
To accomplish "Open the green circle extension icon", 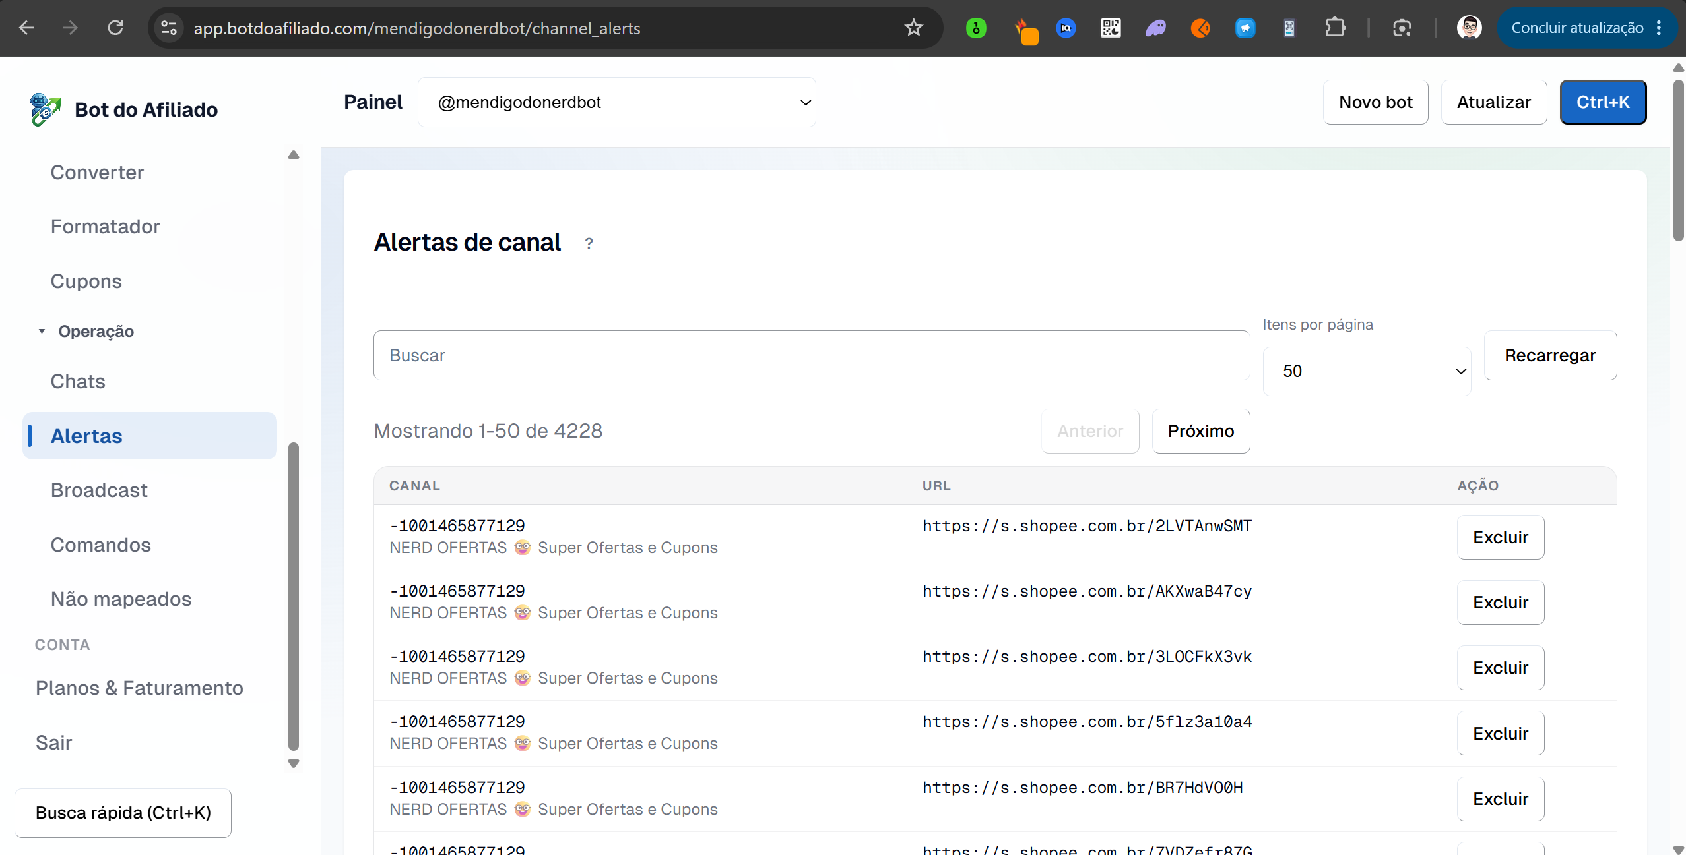I will tap(976, 28).
